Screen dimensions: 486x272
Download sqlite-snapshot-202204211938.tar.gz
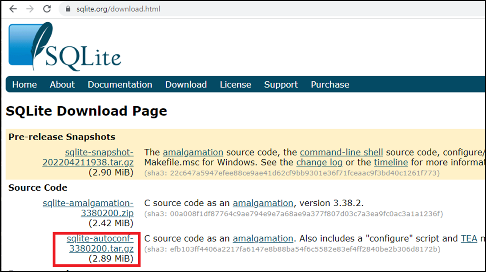point(88,157)
